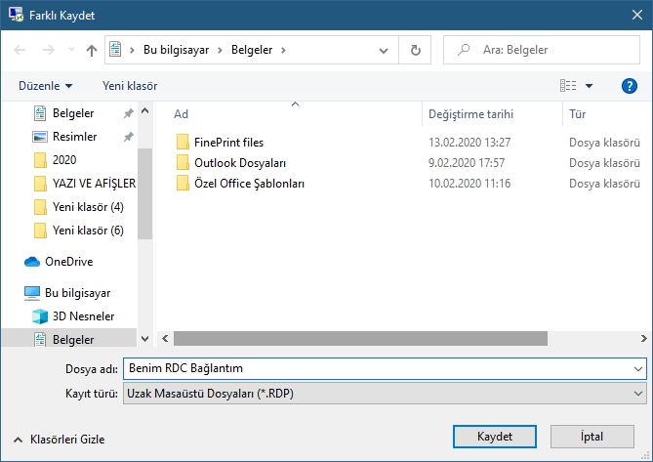Screen dimensions: 653x462
Task: Click the Bu bilgisayar monitor icon
Action: pos(32,293)
